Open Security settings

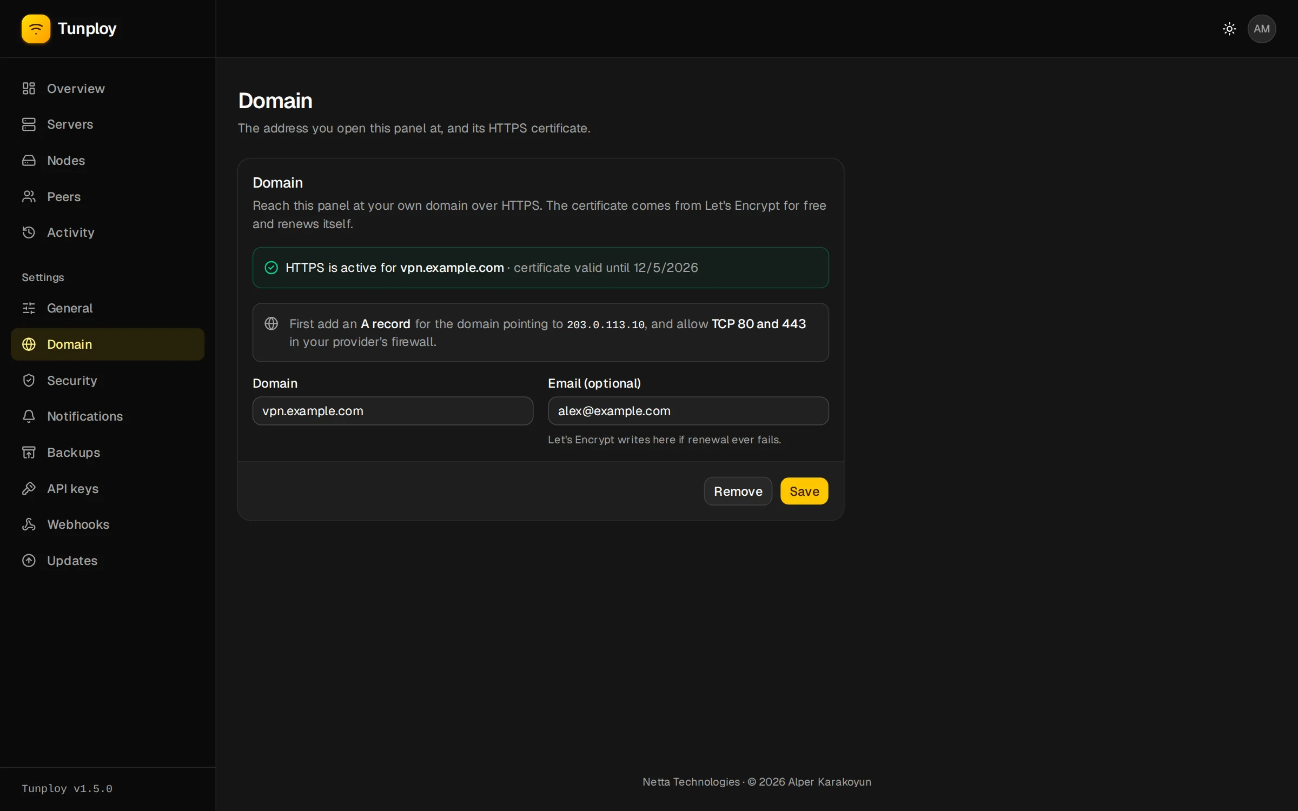(x=108, y=380)
